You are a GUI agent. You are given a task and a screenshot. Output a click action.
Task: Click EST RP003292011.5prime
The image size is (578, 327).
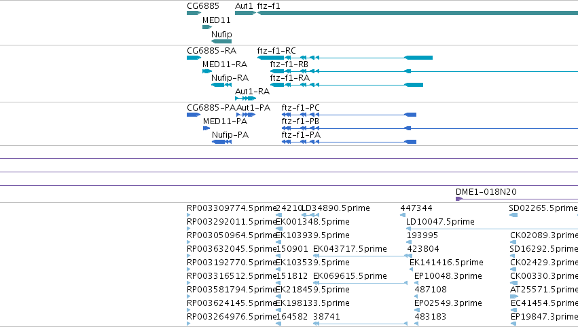[x=232, y=222]
